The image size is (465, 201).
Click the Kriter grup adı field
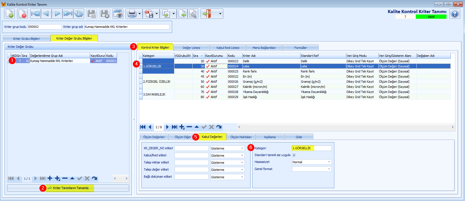pyautogui.click(x=127, y=27)
